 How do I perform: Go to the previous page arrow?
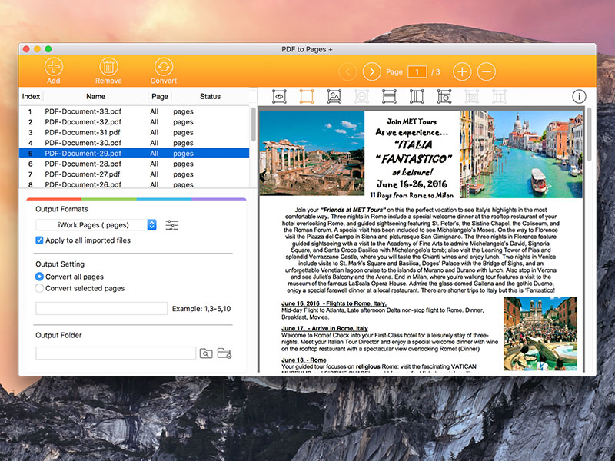pyautogui.click(x=347, y=71)
